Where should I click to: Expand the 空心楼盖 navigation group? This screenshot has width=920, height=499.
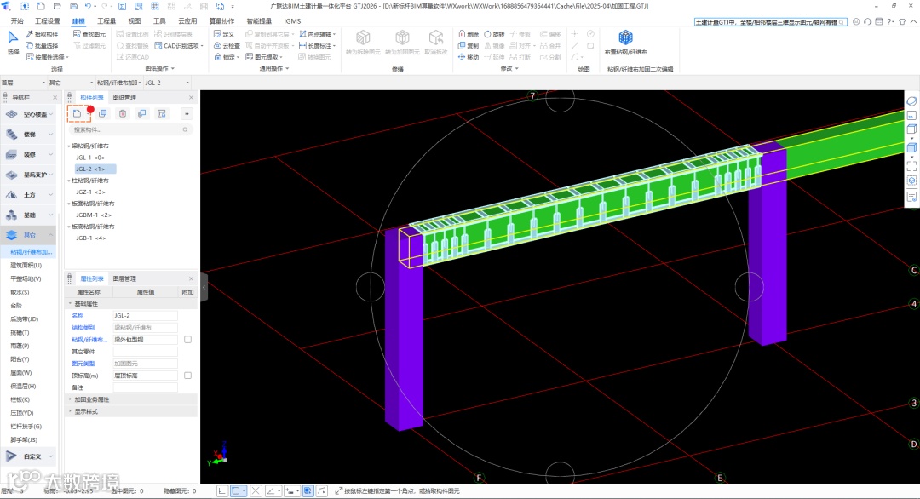pos(29,114)
